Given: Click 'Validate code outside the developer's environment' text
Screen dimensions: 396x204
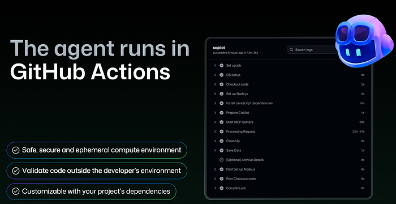Looking at the screenshot, I should click(x=101, y=171).
